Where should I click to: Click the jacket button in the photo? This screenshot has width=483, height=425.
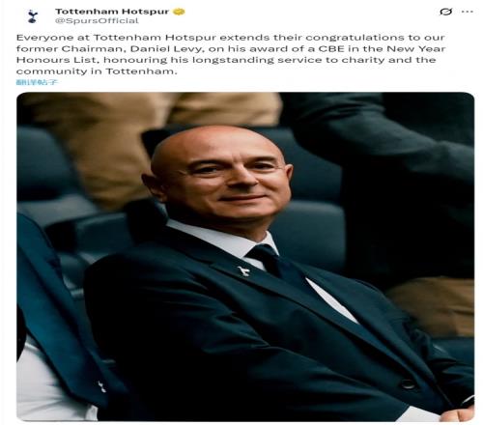tap(408, 383)
